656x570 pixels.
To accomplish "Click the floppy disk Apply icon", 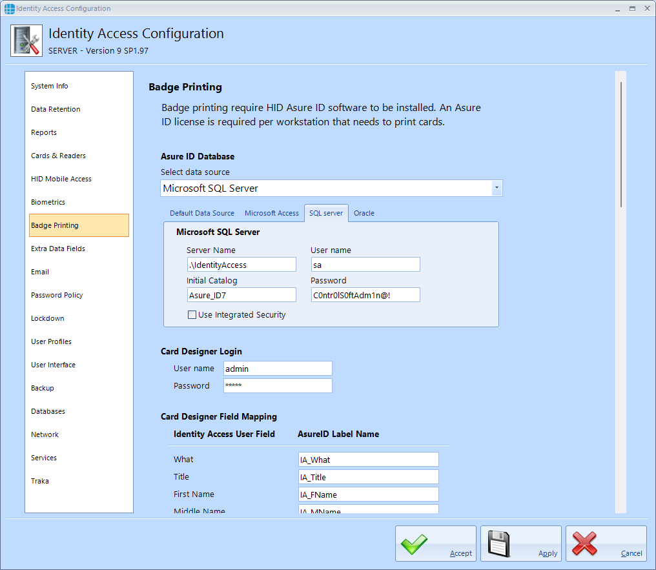I will (x=498, y=544).
